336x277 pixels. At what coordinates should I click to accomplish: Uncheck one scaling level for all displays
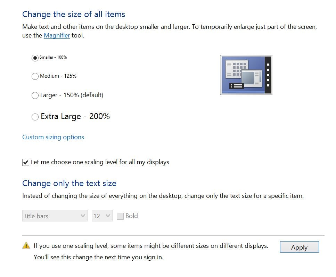point(25,162)
